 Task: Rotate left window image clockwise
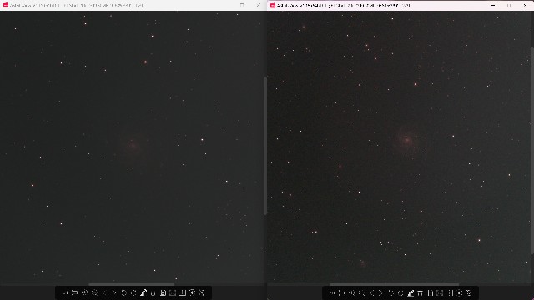tap(133, 292)
